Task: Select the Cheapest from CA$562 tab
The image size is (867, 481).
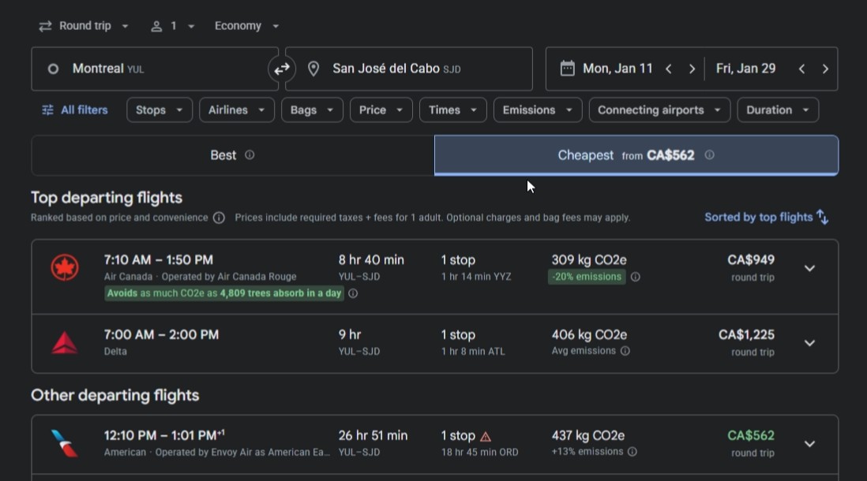Action: tap(636, 155)
